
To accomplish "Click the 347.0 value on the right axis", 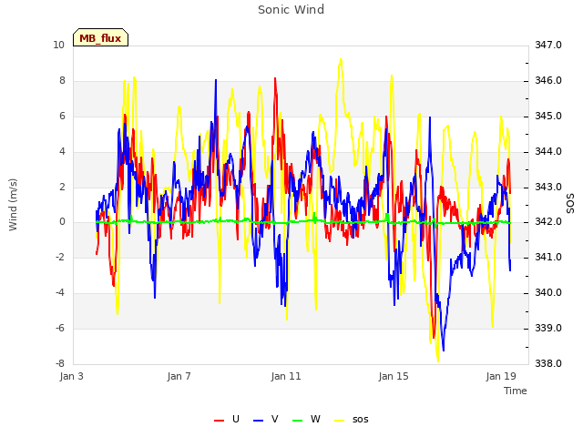I will click(548, 45).
